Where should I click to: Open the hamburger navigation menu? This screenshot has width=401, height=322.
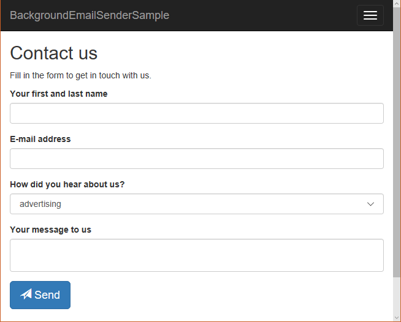[x=370, y=15]
